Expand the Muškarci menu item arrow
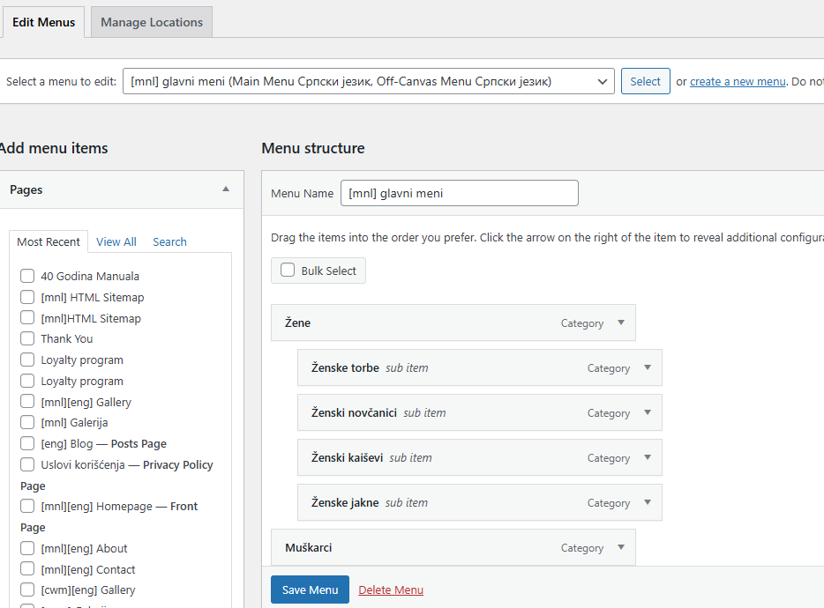 pos(621,548)
